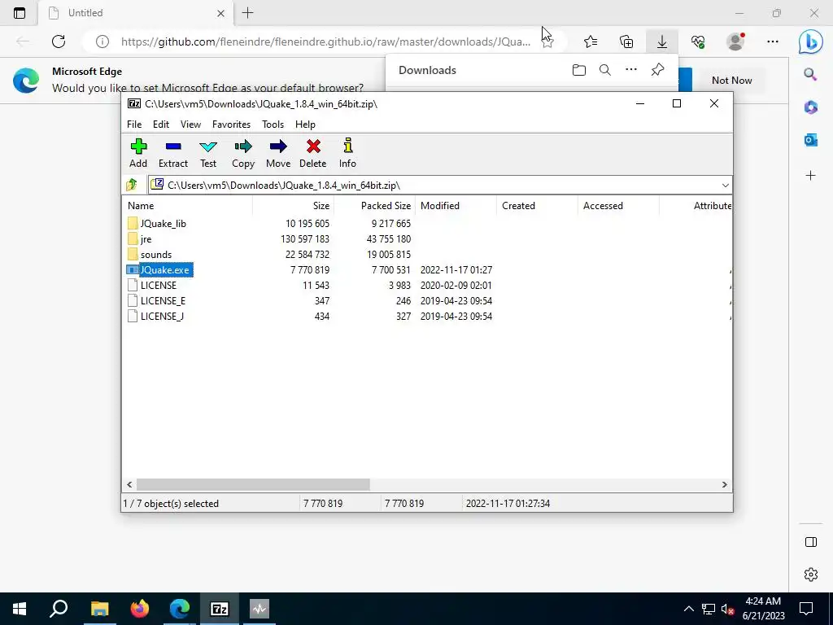833x625 pixels.
Task: Click the Edge address bar URL
Action: coord(325,42)
